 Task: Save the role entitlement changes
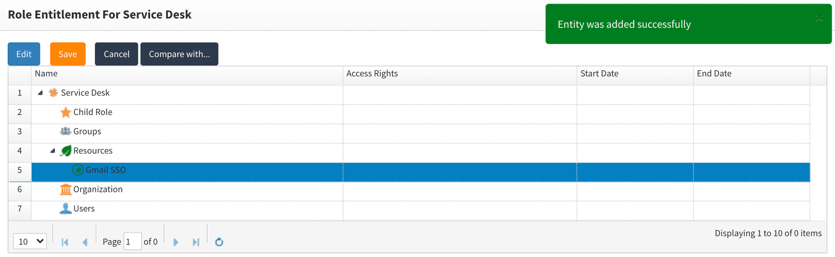[68, 54]
